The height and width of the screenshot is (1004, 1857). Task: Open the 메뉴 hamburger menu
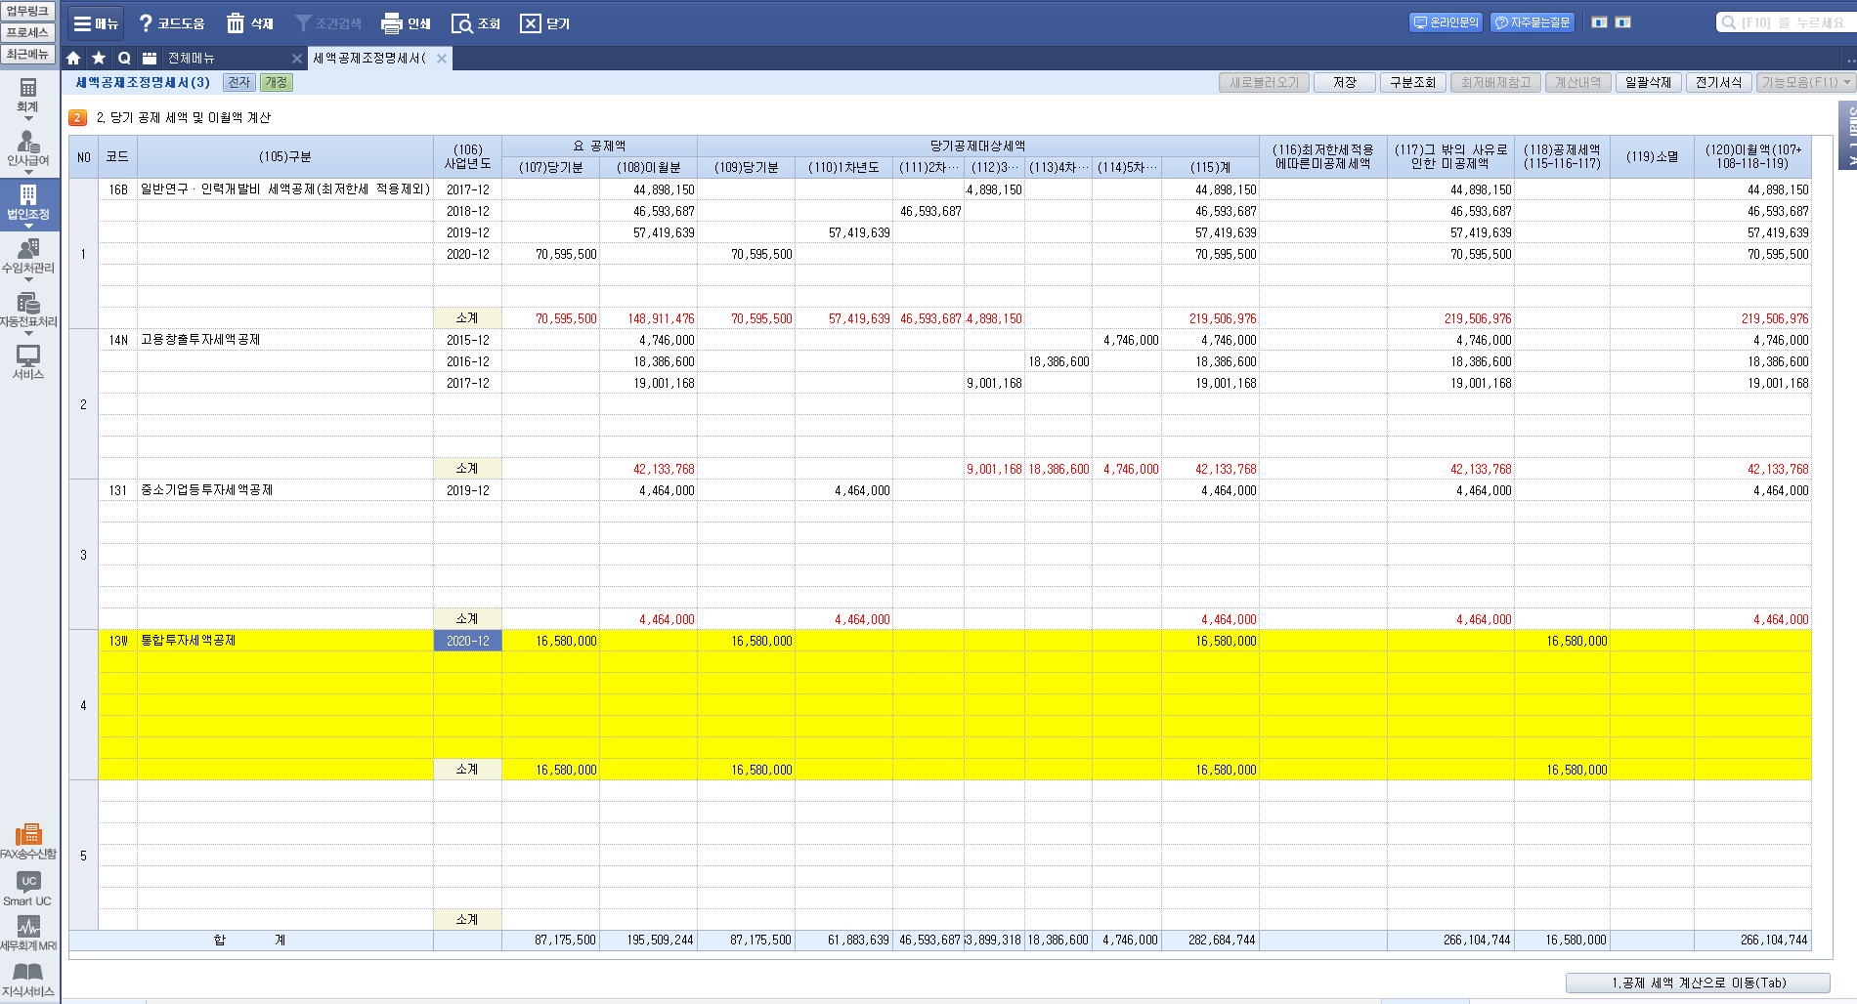point(95,23)
